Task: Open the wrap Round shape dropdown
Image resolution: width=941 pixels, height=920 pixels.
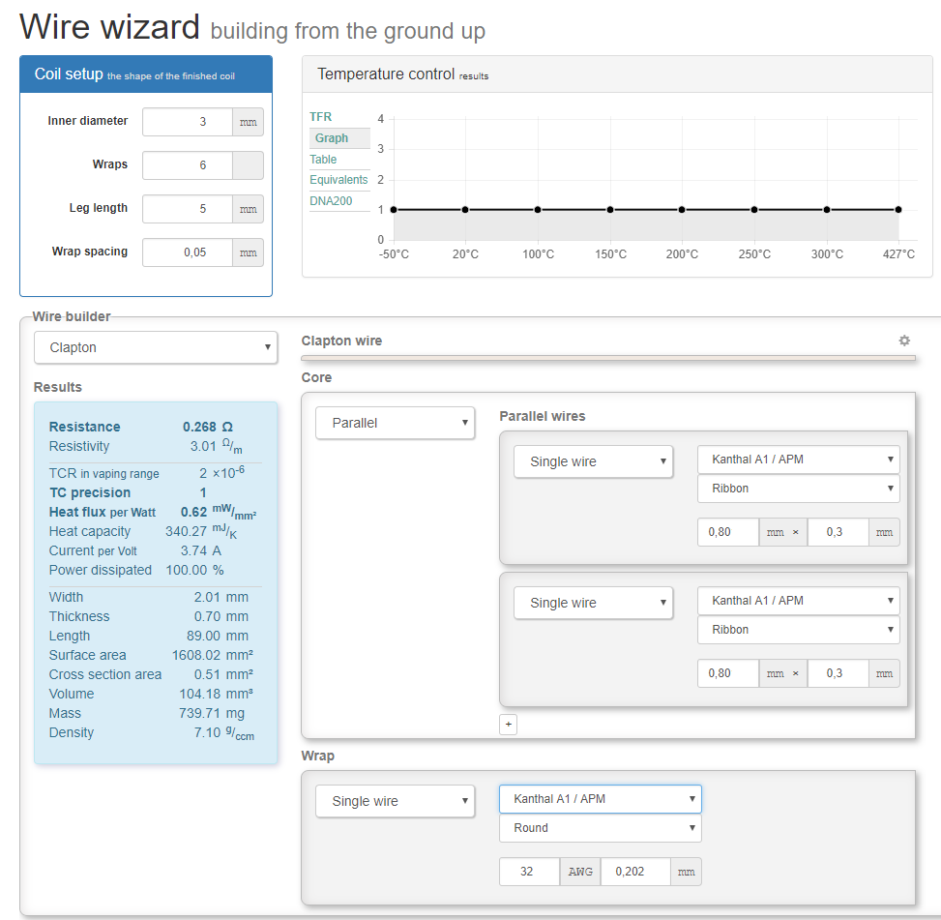Action: [x=600, y=828]
